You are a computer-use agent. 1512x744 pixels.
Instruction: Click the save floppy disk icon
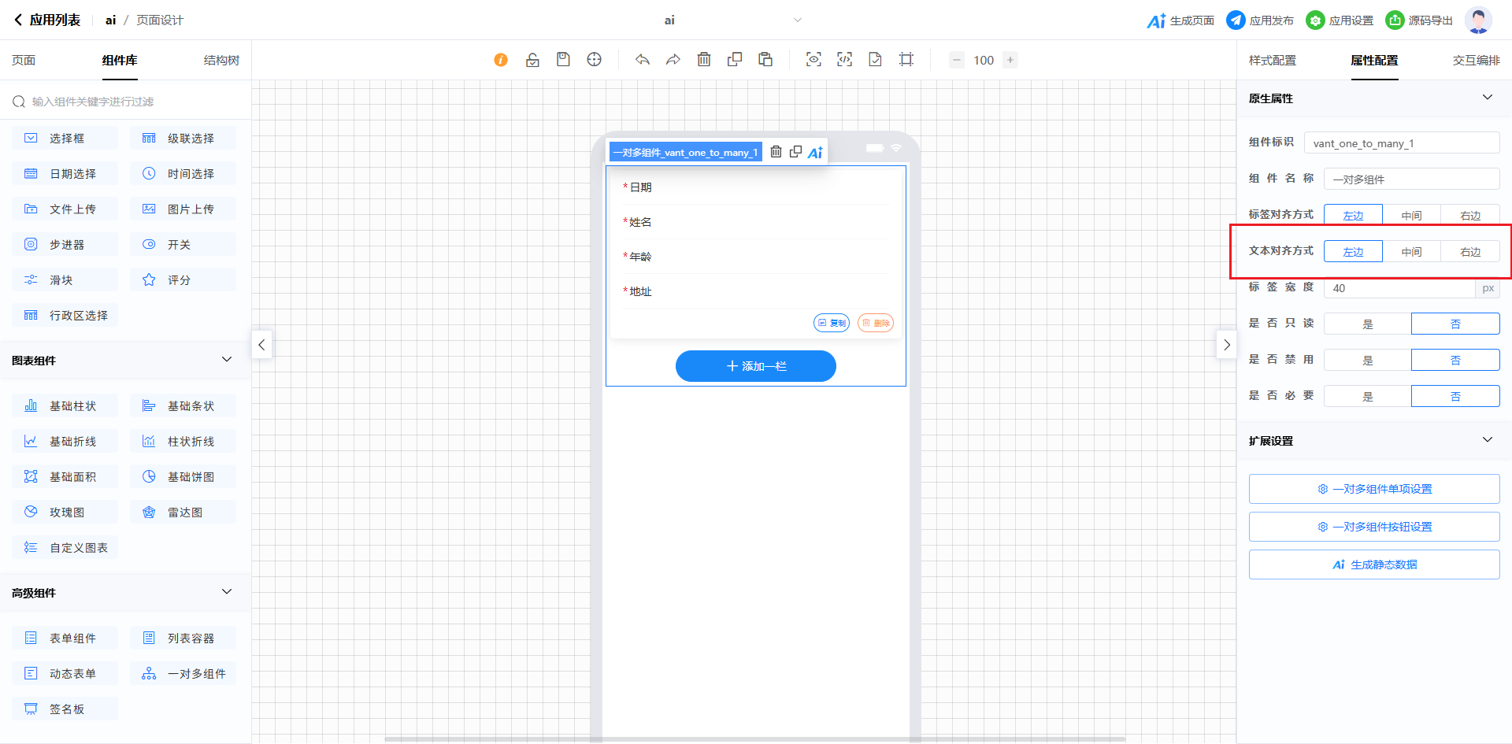pos(563,60)
